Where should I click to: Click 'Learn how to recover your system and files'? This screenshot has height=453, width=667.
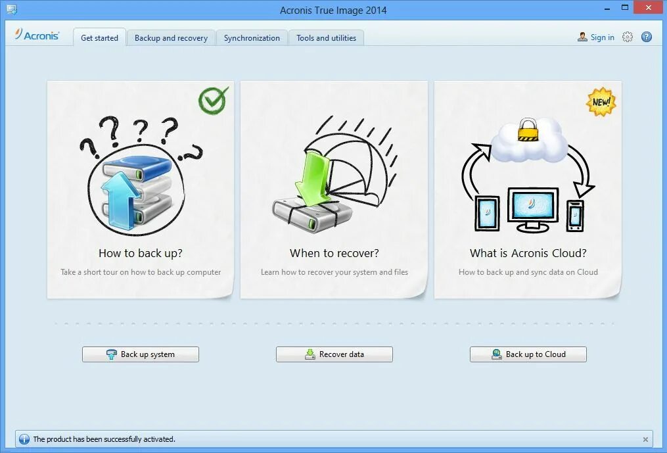pyautogui.click(x=334, y=272)
